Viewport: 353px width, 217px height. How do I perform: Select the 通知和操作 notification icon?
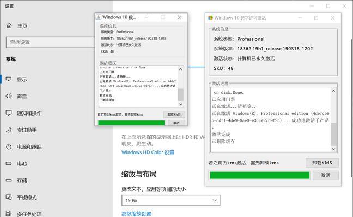[9, 113]
